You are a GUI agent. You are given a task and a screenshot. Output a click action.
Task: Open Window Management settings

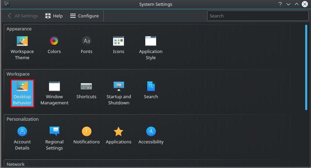pyautogui.click(x=54, y=93)
